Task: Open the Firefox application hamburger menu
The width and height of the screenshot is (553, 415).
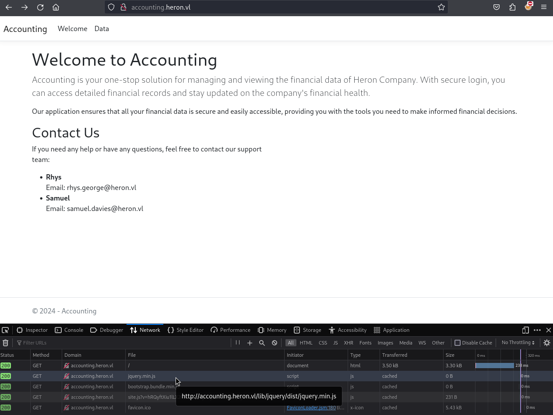Action: point(544,7)
